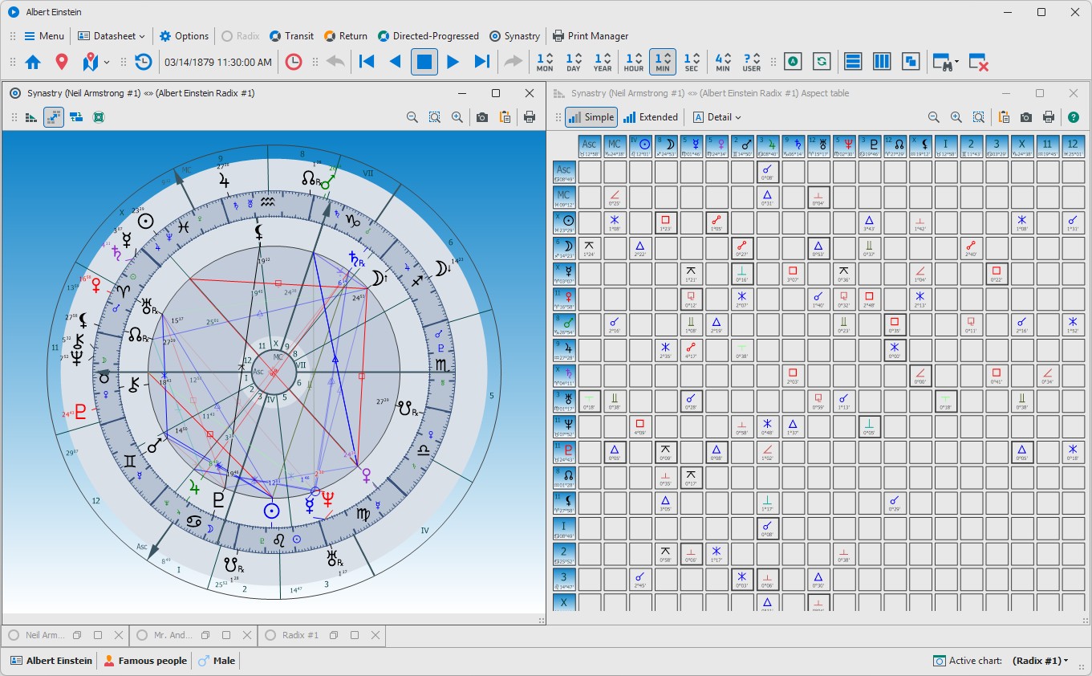Zoom in the Synastry chart

(457, 117)
